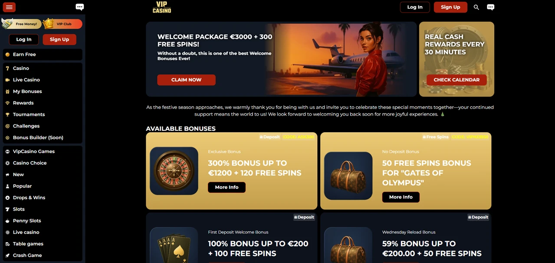Image resolution: width=555 pixels, height=263 pixels.
Task: Open the red hamburger menu
Action: coord(9,7)
